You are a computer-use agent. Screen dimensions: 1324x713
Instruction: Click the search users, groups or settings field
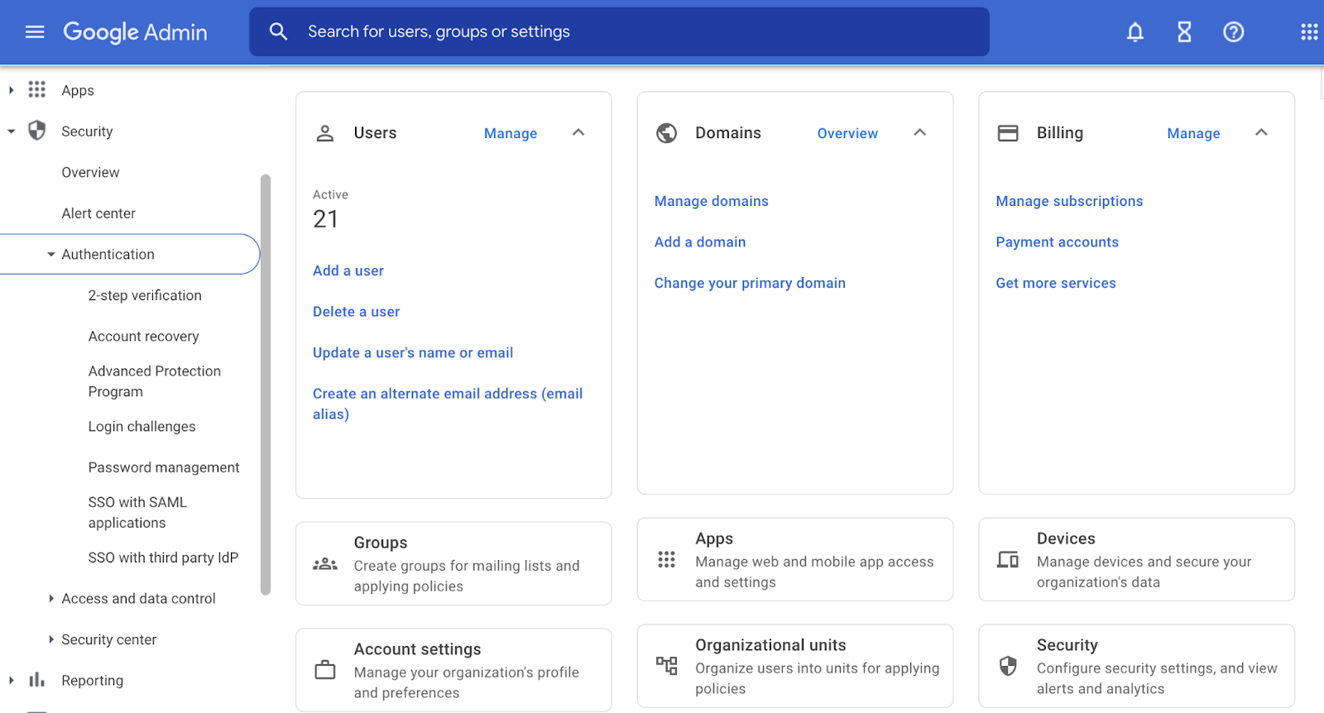click(x=619, y=31)
